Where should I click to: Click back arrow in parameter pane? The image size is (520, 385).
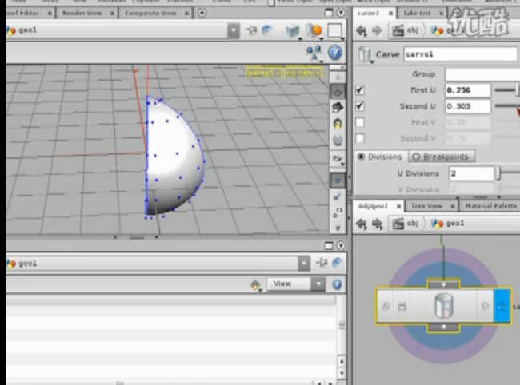coord(362,30)
